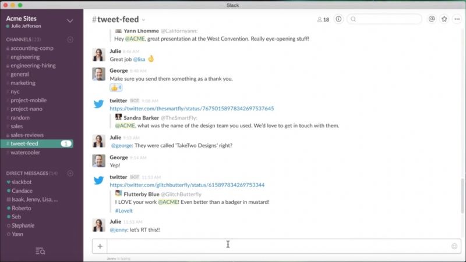Viewport: 466px width, 262px height.
Task: Open the slackbot direct message
Action: pyautogui.click(x=22, y=182)
